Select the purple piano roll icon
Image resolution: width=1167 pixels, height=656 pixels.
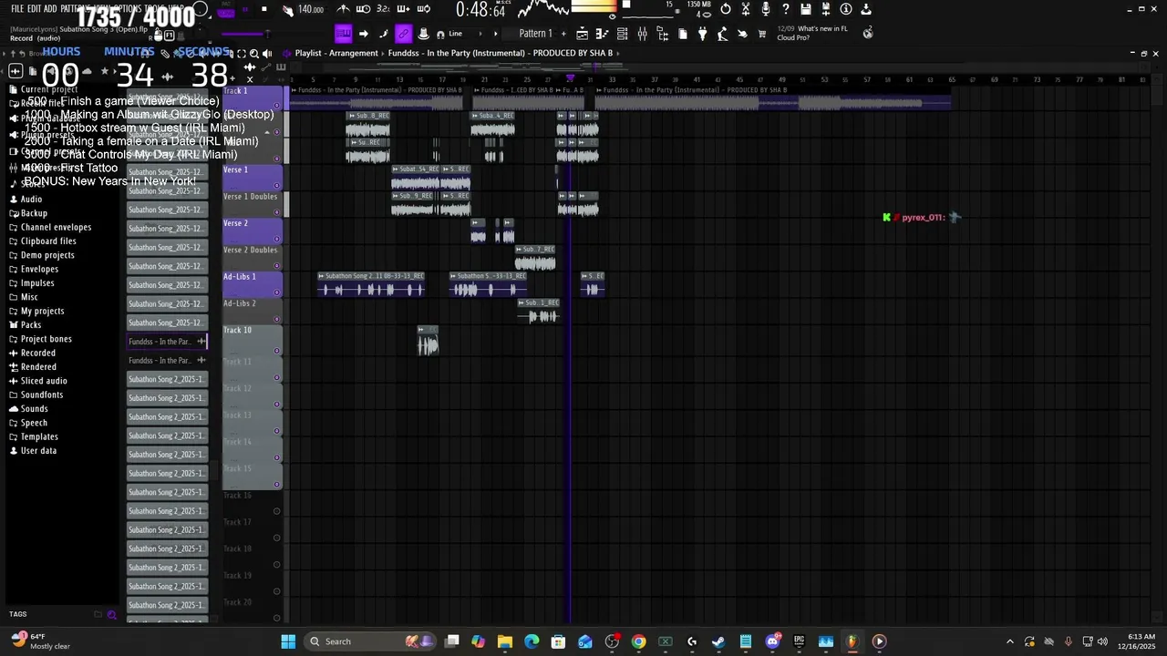click(x=343, y=34)
